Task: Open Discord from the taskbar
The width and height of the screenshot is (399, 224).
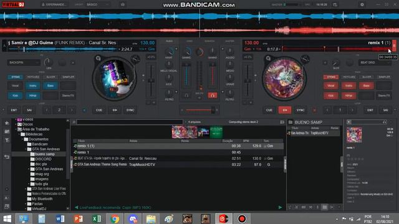Action: (x=133, y=218)
